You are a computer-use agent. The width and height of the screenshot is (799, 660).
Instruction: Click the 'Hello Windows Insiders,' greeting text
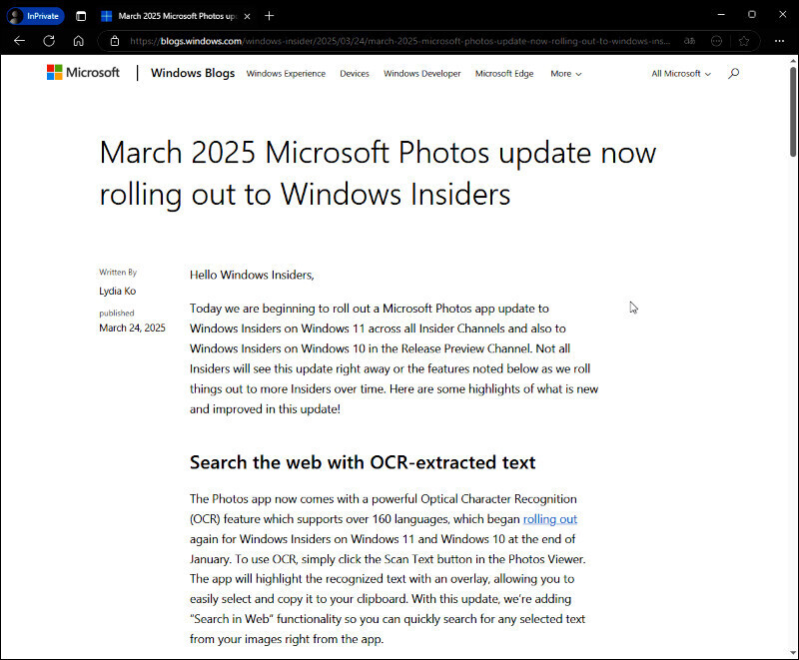click(253, 275)
